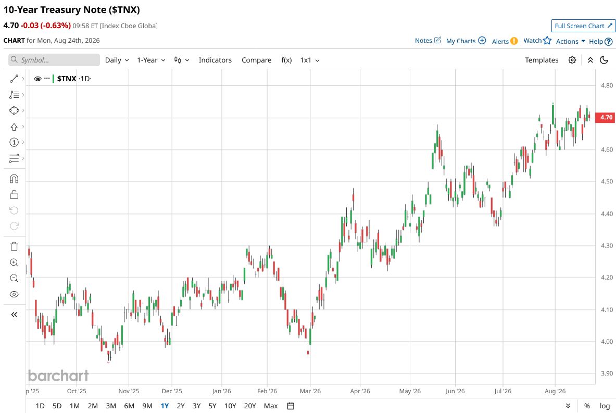Select the trend line drawing tool
Viewport: 616px width, 413px height.
click(x=14, y=79)
